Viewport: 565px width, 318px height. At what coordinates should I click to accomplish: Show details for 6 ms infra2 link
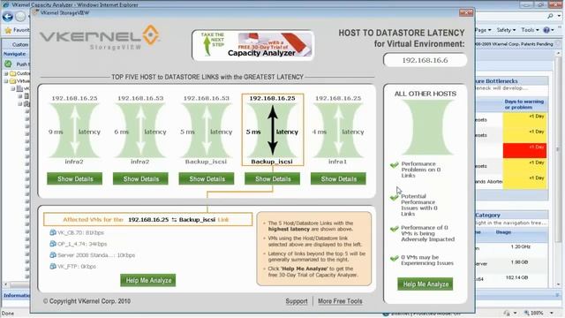pos(140,178)
